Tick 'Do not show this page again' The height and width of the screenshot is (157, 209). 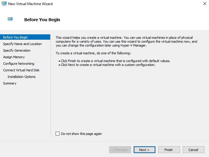pos(58,134)
